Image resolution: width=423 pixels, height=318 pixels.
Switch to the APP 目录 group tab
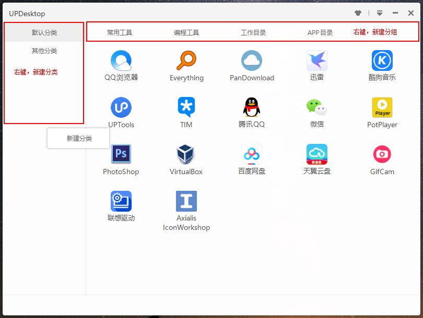point(320,32)
